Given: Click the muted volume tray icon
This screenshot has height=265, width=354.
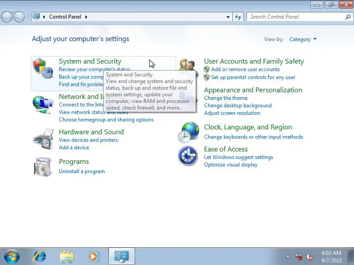Looking at the screenshot, I should (309, 257).
